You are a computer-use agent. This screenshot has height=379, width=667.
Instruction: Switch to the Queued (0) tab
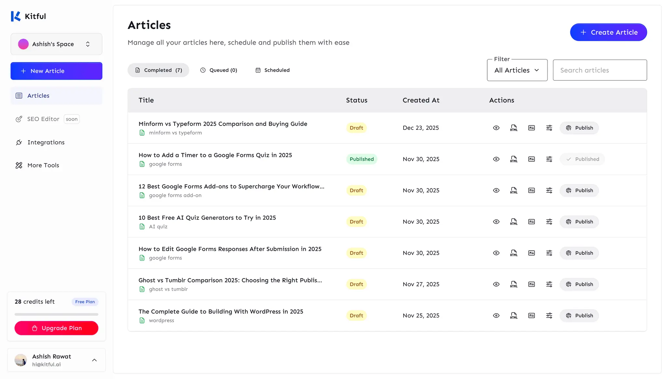[219, 70]
